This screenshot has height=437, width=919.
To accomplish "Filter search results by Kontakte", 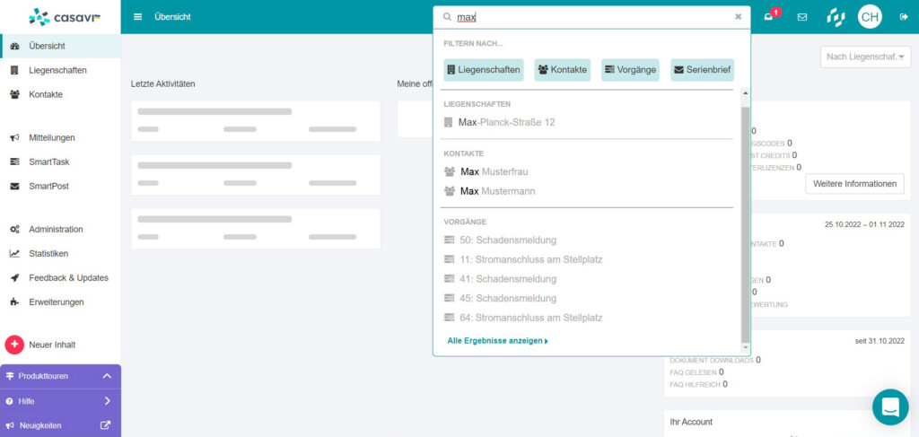I will click(562, 70).
